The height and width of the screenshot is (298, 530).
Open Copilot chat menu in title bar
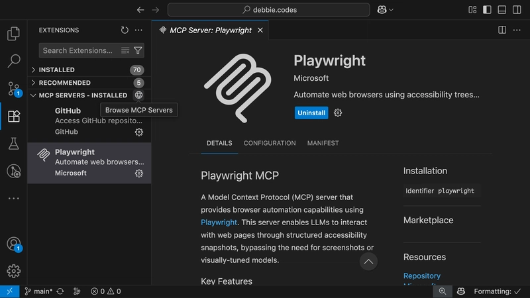[x=386, y=10]
